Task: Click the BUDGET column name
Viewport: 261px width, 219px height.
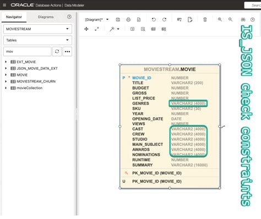Action: pos(140,88)
